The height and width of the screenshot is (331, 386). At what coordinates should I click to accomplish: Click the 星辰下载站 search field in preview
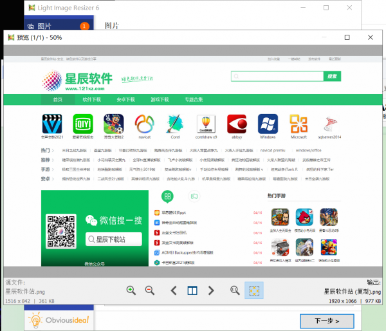114,239
